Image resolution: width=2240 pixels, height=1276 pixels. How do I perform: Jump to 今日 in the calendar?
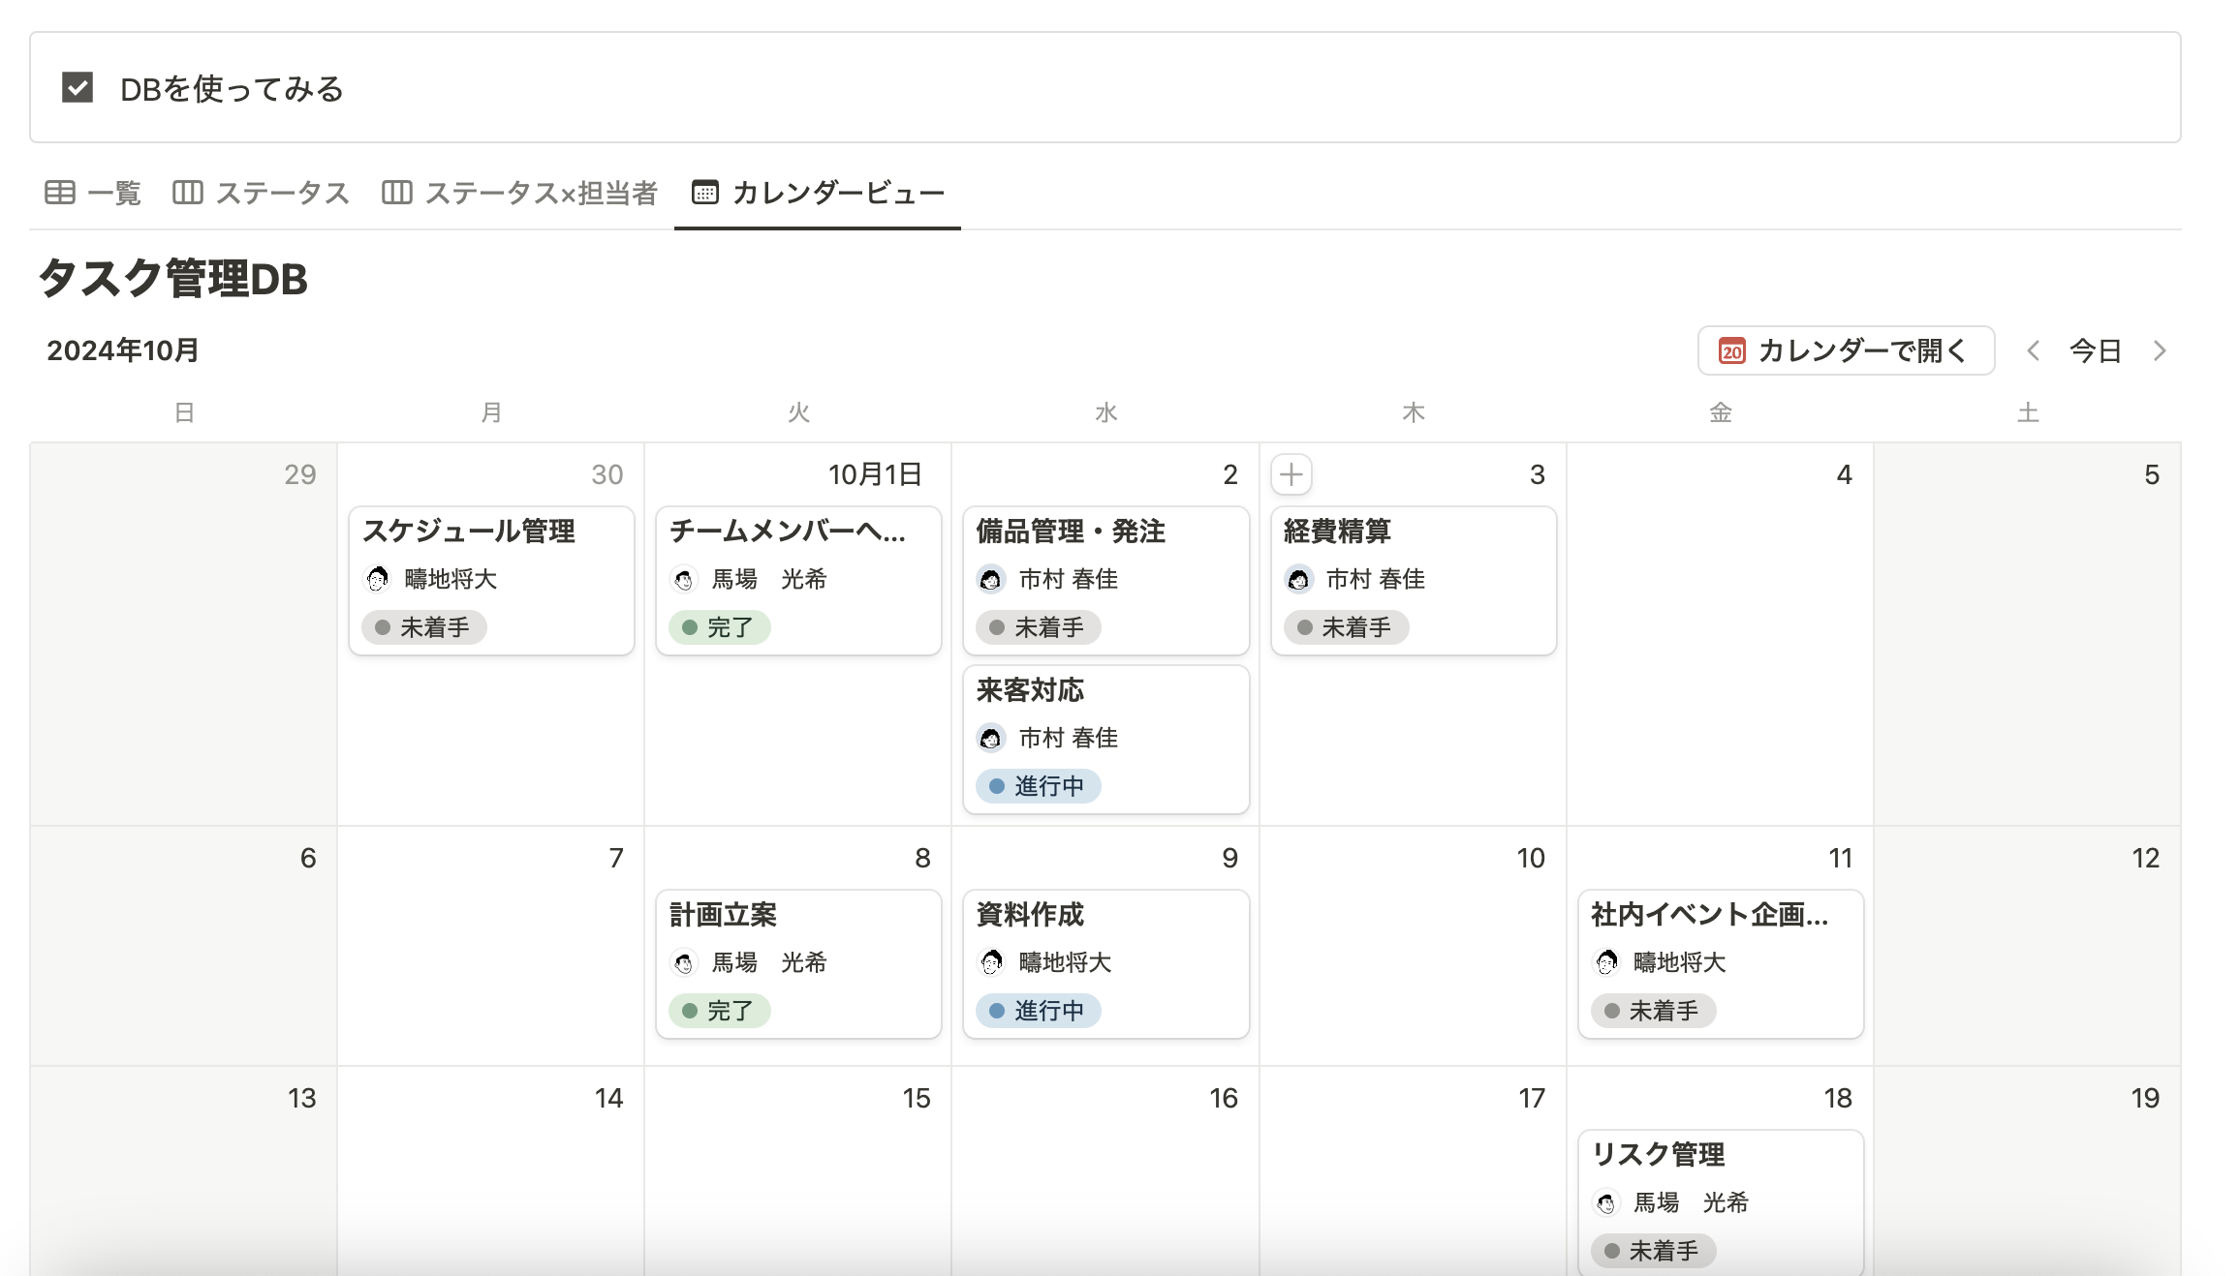pyautogui.click(x=2096, y=350)
